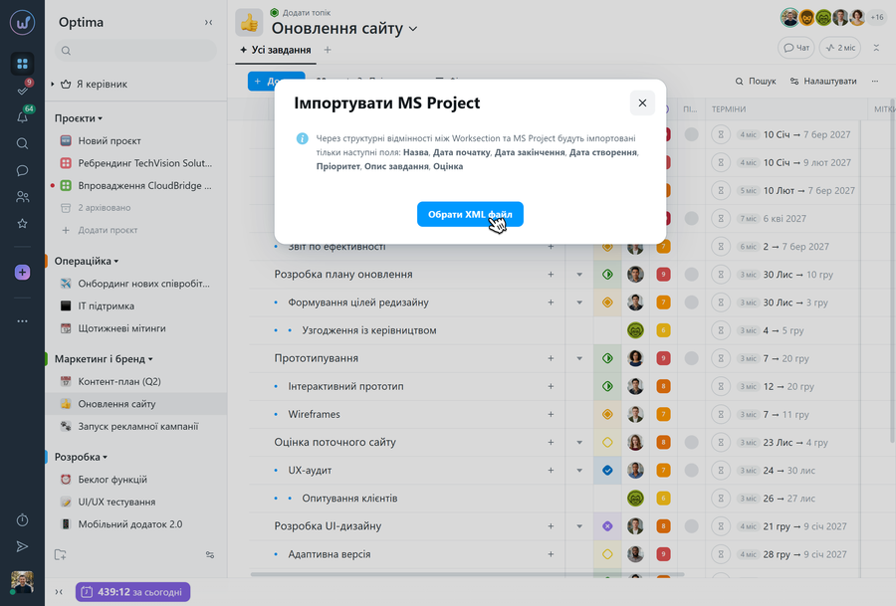
Task: Collapse Розробка UI-дизайну subtasks arrow
Action: tap(579, 526)
